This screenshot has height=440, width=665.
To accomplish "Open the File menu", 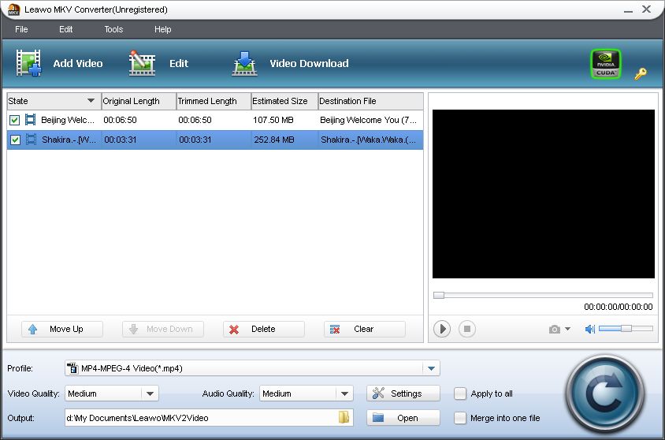I will point(21,29).
